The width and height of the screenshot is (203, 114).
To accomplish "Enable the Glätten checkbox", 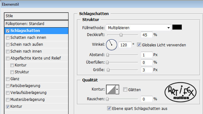I will (125, 90).
